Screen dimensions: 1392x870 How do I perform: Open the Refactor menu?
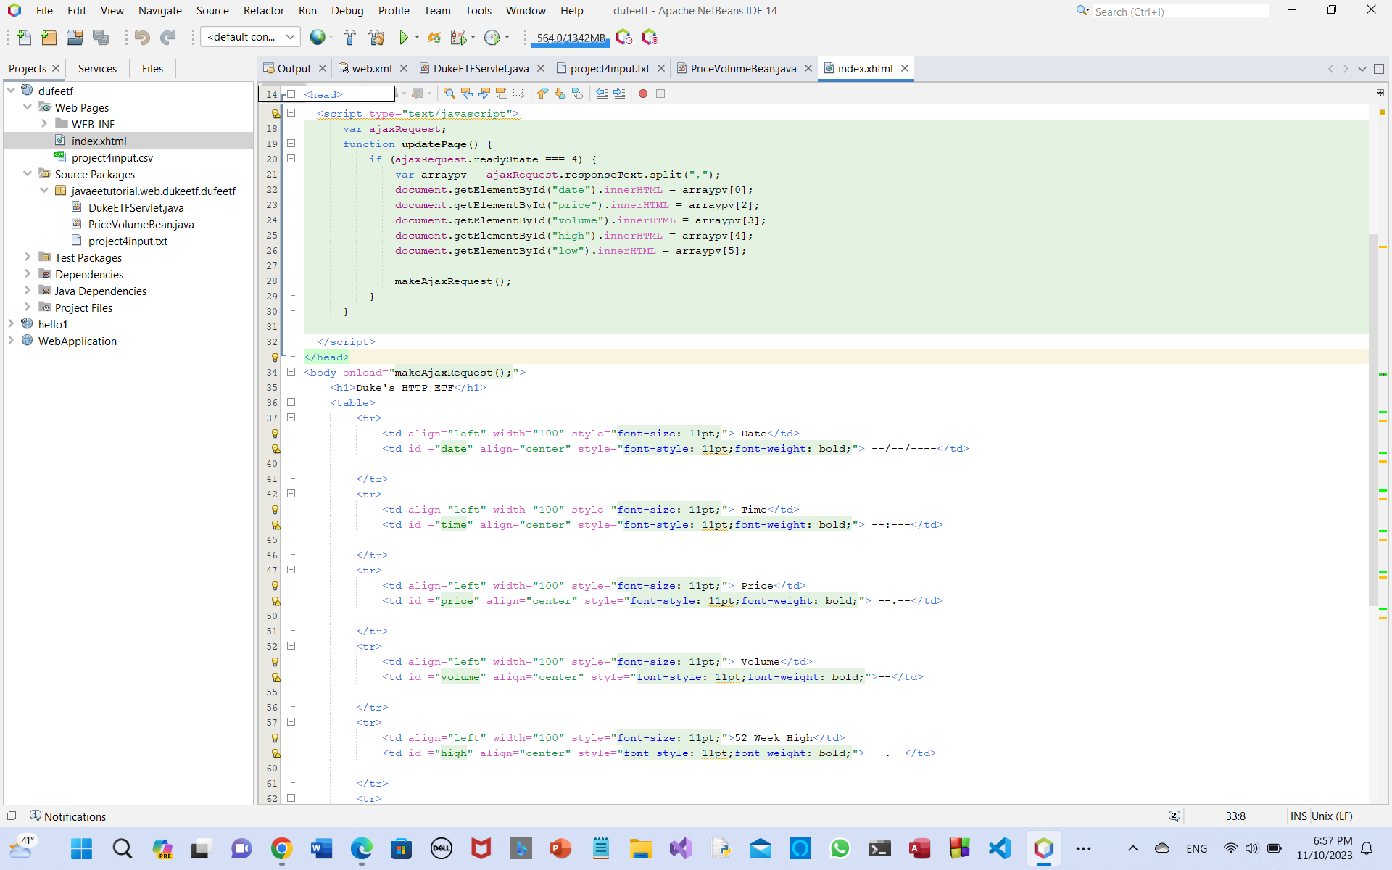[263, 11]
